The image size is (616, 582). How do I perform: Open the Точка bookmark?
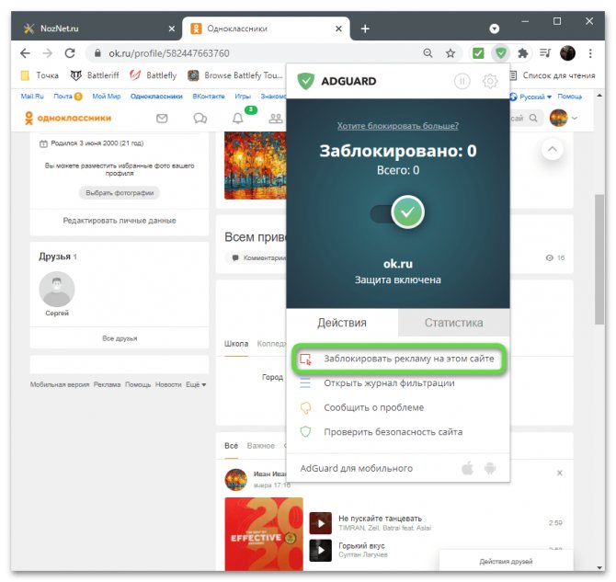pyautogui.click(x=40, y=75)
